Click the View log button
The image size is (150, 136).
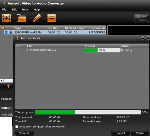[x=24, y=133]
